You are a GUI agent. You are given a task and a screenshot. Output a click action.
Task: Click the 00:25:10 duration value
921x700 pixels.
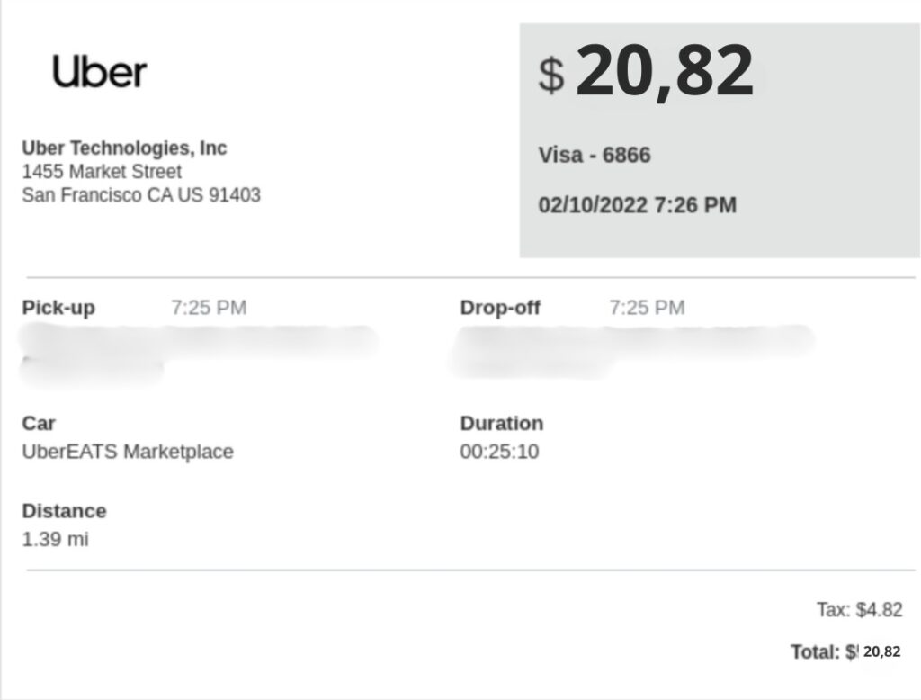point(499,452)
